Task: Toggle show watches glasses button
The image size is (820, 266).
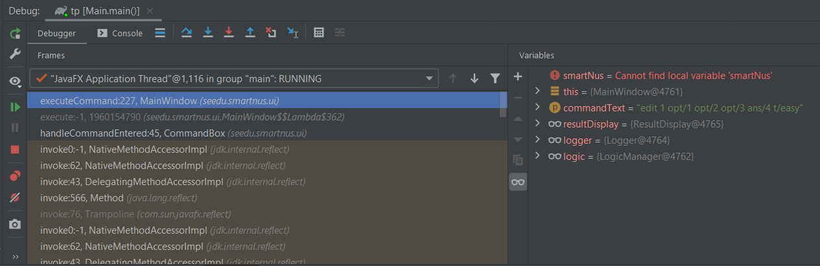Action: click(518, 182)
